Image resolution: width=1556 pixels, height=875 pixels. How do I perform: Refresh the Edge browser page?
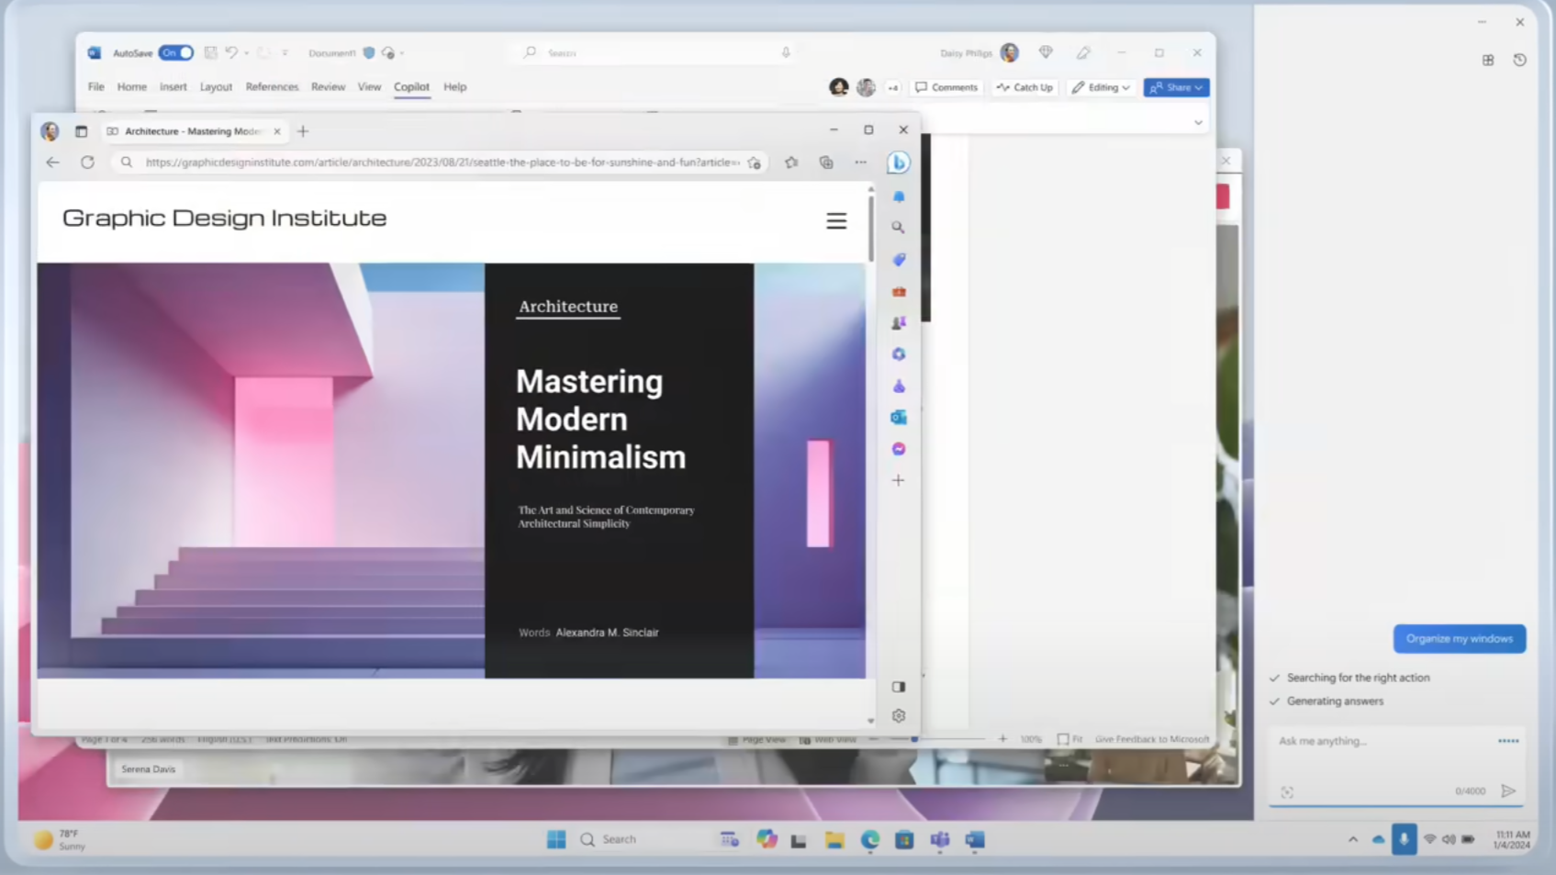point(87,163)
